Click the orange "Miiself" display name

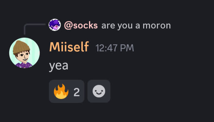click(69, 47)
